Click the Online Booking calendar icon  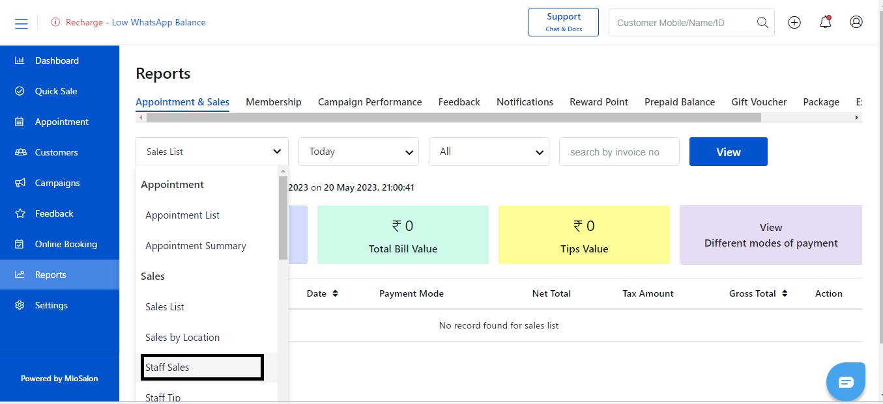pos(20,244)
